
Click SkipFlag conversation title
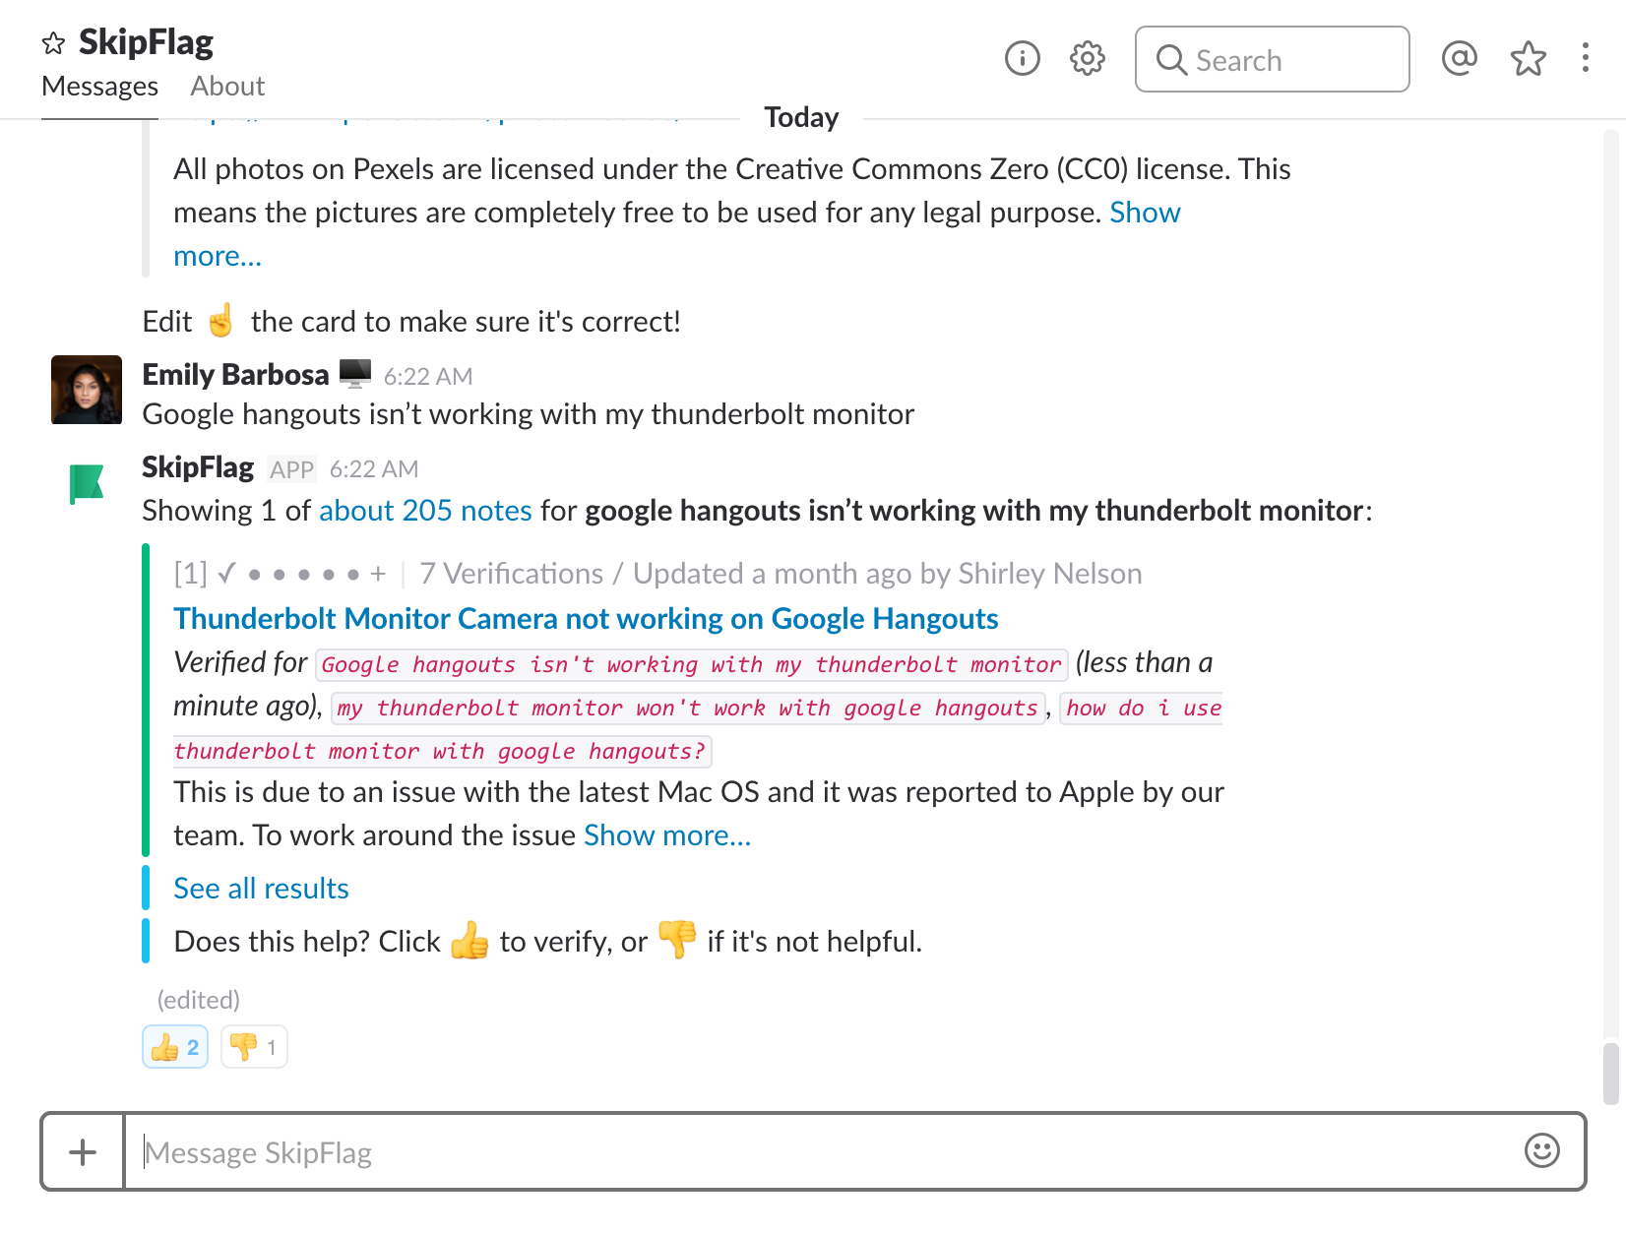point(146,42)
